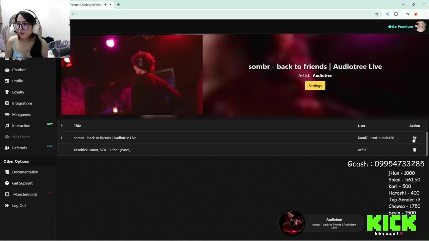This screenshot has height=241, width=429.
Task: Open the Interaction menu item
Action: coord(21,126)
